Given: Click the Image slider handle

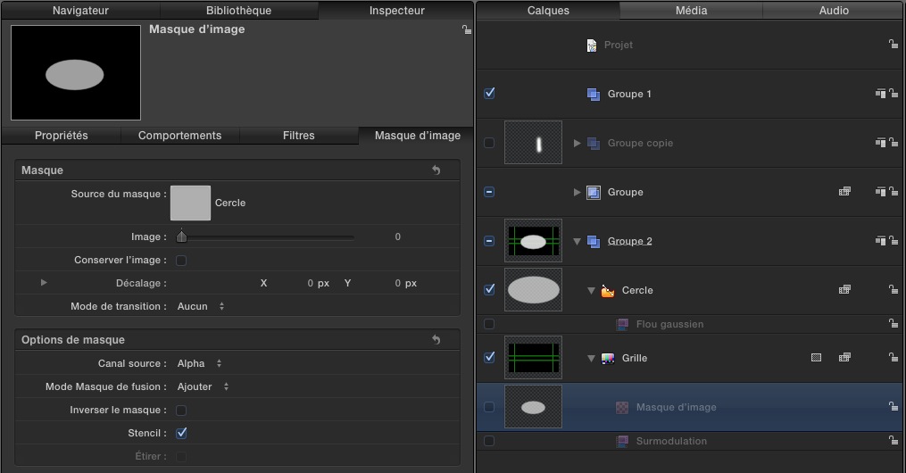Looking at the screenshot, I should click(x=181, y=236).
